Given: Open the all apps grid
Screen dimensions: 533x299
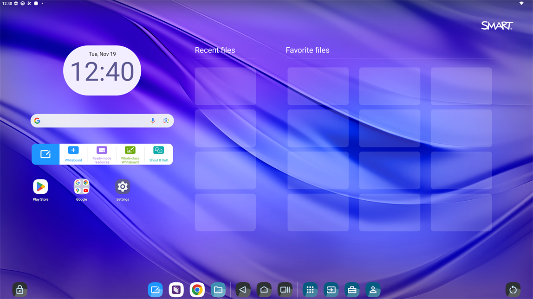Looking at the screenshot, I should click(310, 290).
